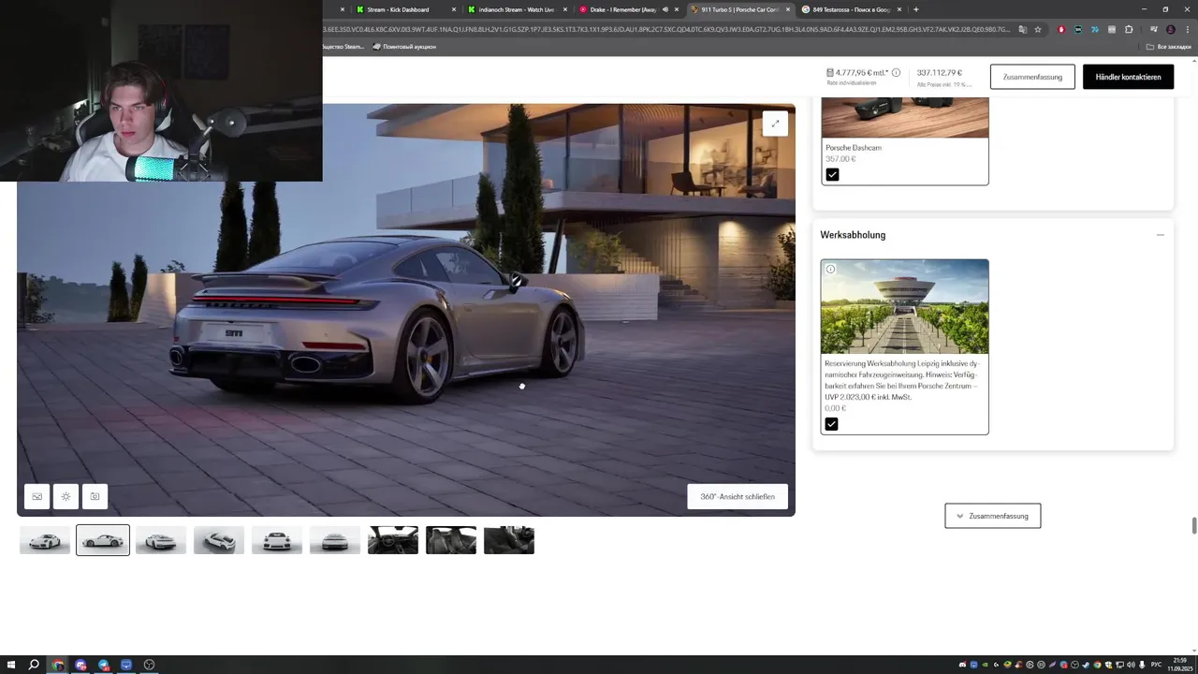The width and height of the screenshot is (1198, 674).
Task: Click the microphone tray icon
Action: 1143,665
